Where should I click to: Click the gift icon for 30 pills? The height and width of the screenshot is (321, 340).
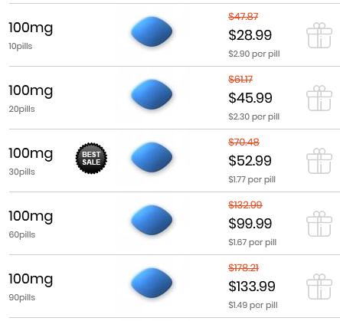click(319, 161)
